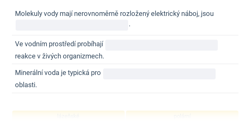Viewport: 250px width, 125px height.
Task: Click the word "prostředí"
Action: click(x=62, y=44)
